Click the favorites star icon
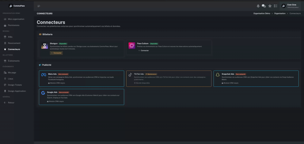 270,6
